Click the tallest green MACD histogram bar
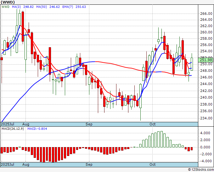Screen dimensions: 214x172 click(161, 139)
